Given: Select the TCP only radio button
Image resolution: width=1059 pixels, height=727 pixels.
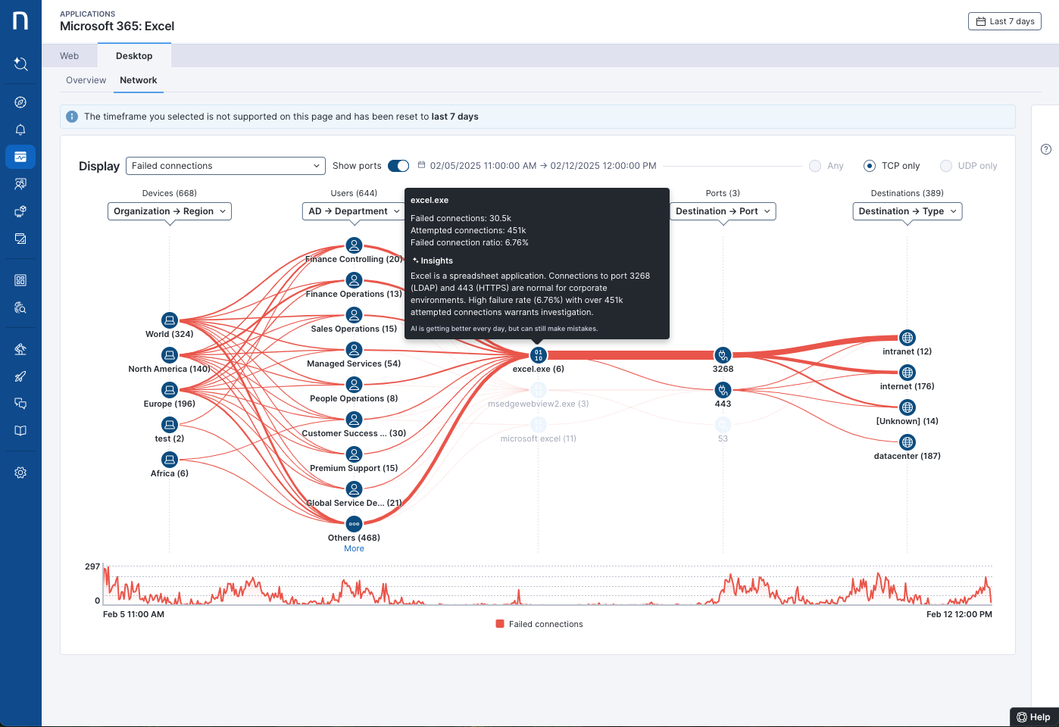Looking at the screenshot, I should click(870, 166).
